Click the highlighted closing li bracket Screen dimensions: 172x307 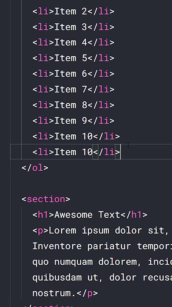coord(118,152)
